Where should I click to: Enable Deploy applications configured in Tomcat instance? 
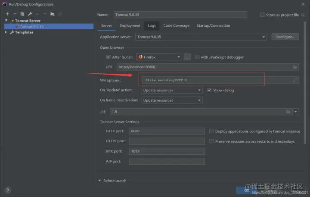(x=211, y=131)
